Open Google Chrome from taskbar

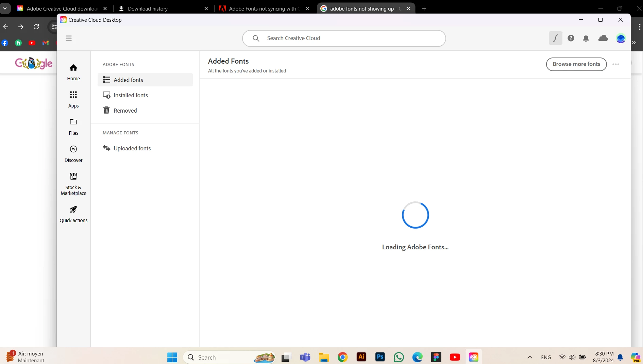tap(342, 357)
